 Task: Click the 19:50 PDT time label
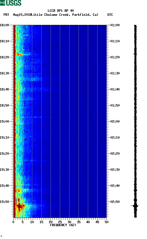pos(5,202)
